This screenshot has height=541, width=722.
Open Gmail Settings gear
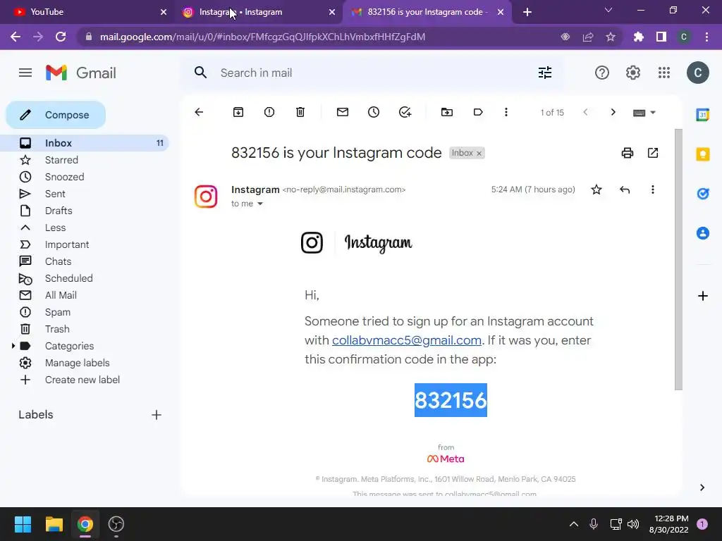pyautogui.click(x=633, y=73)
